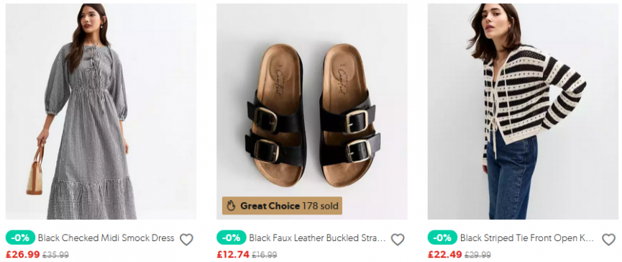Image resolution: width=622 pixels, height=262 pixels.
Task: Open the Great Choice 178 sold label
Action: coord(282,206)
